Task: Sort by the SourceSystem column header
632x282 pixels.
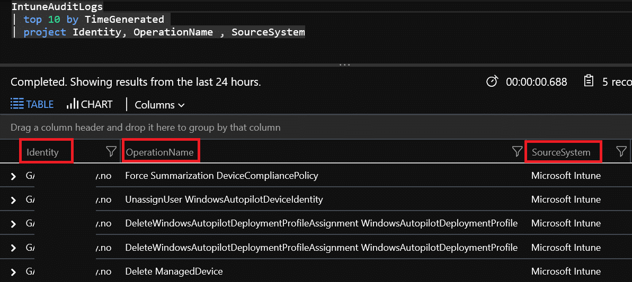Action: [561, 152]
